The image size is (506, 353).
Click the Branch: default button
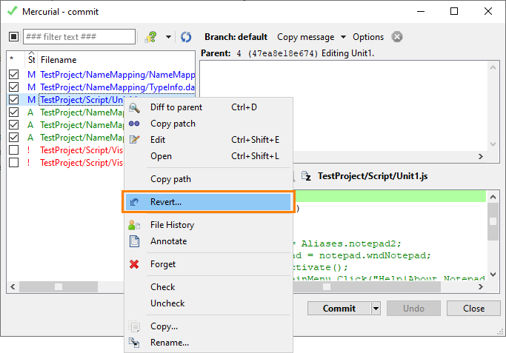[x=236, y=37]
